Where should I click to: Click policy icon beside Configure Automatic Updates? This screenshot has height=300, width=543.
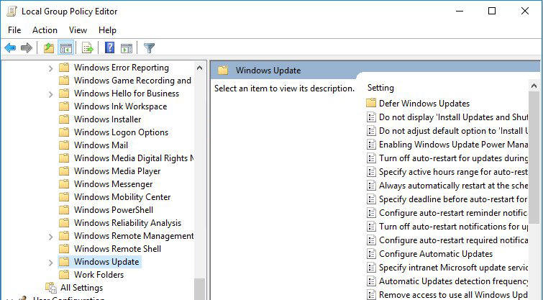click(x=371, y=253)
